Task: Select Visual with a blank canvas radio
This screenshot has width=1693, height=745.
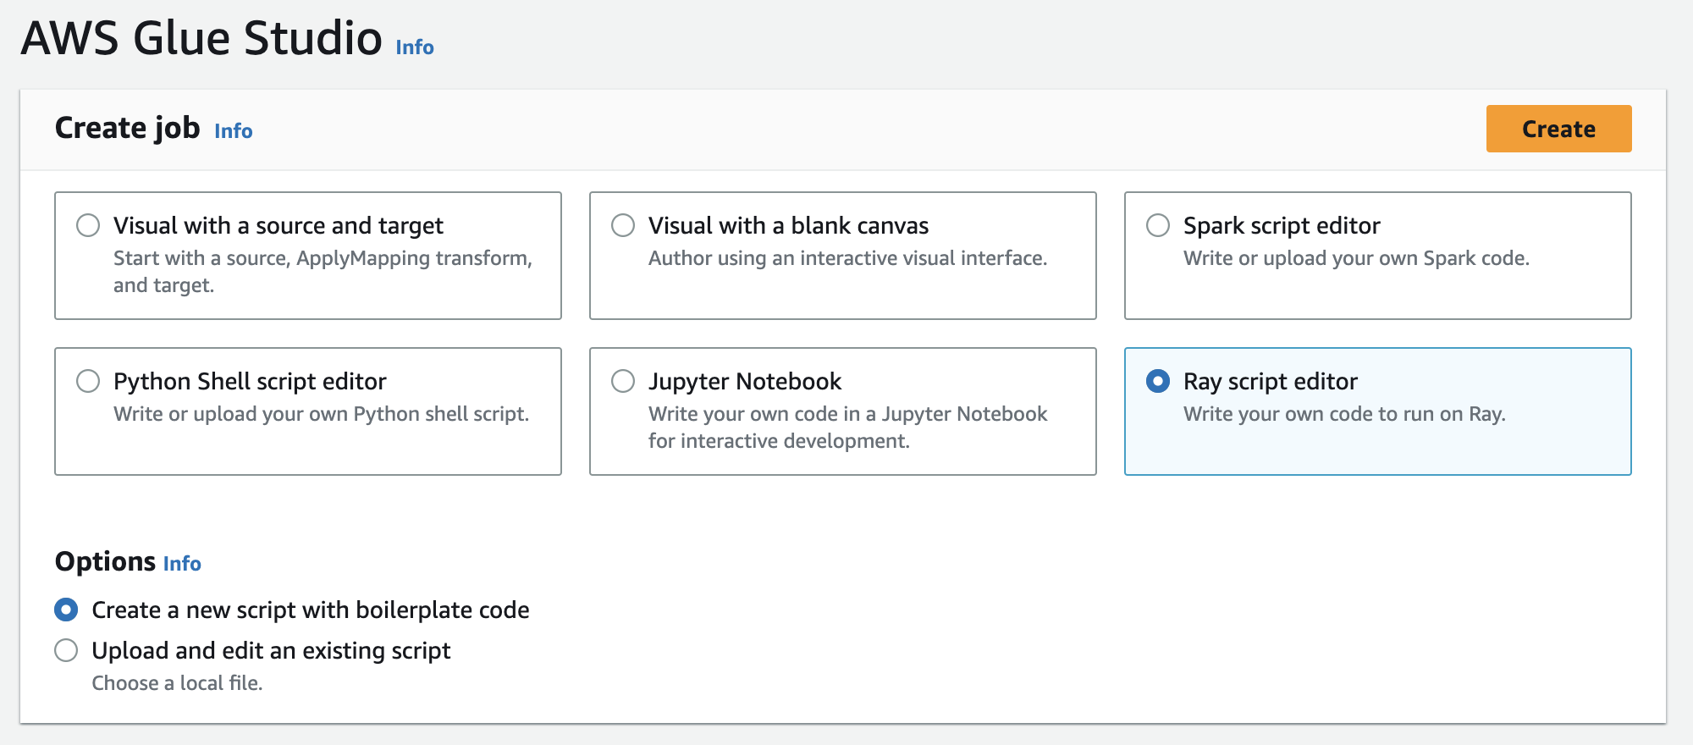Action: (x=623, y=225)
